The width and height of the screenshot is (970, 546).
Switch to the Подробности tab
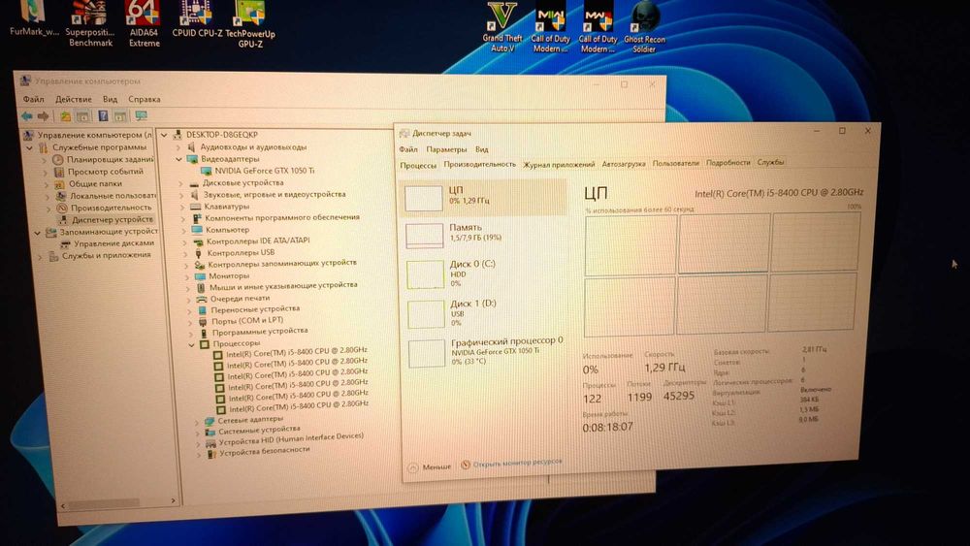point(728,163)
